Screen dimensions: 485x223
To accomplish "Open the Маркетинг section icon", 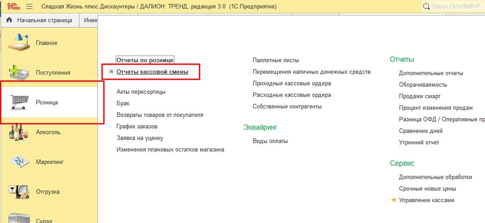I will (x=19, y=162).
